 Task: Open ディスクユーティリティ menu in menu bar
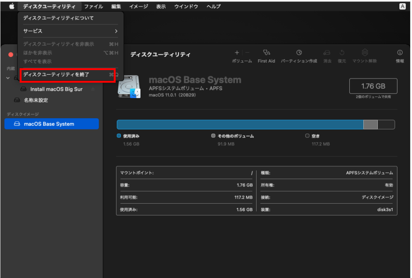(x=49, y=6)
